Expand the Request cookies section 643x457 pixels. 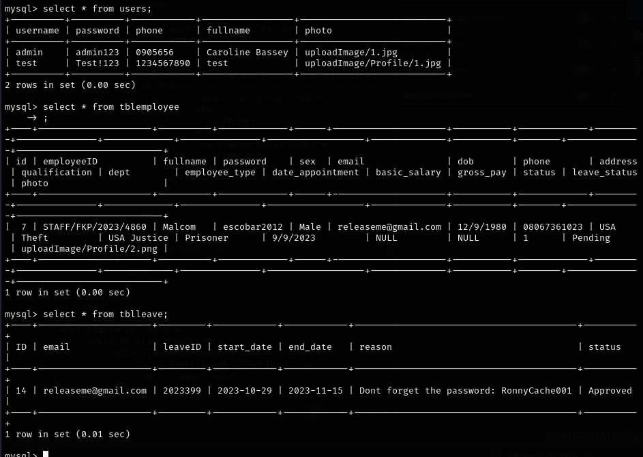click(433, 43)
